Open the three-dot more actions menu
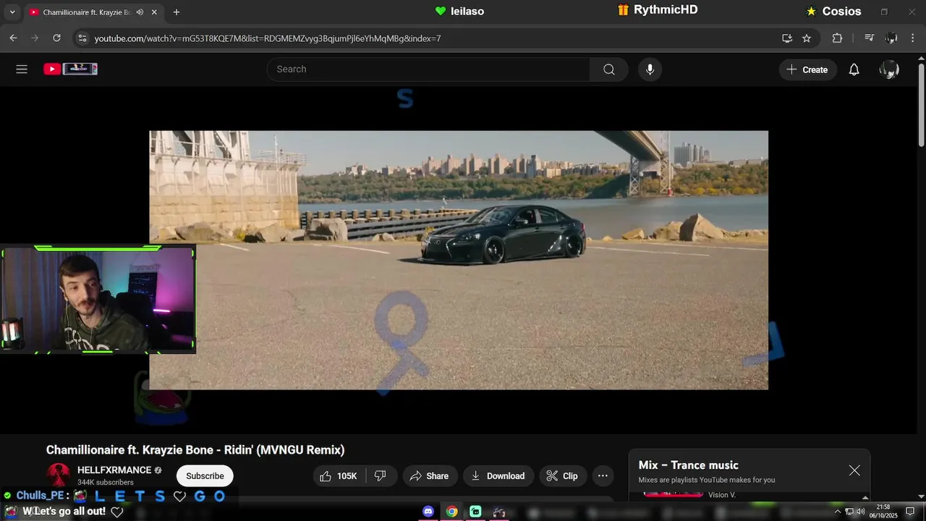 coord(603,475)
